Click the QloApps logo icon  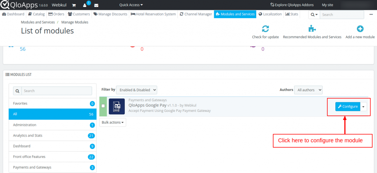tap(4, 5)
